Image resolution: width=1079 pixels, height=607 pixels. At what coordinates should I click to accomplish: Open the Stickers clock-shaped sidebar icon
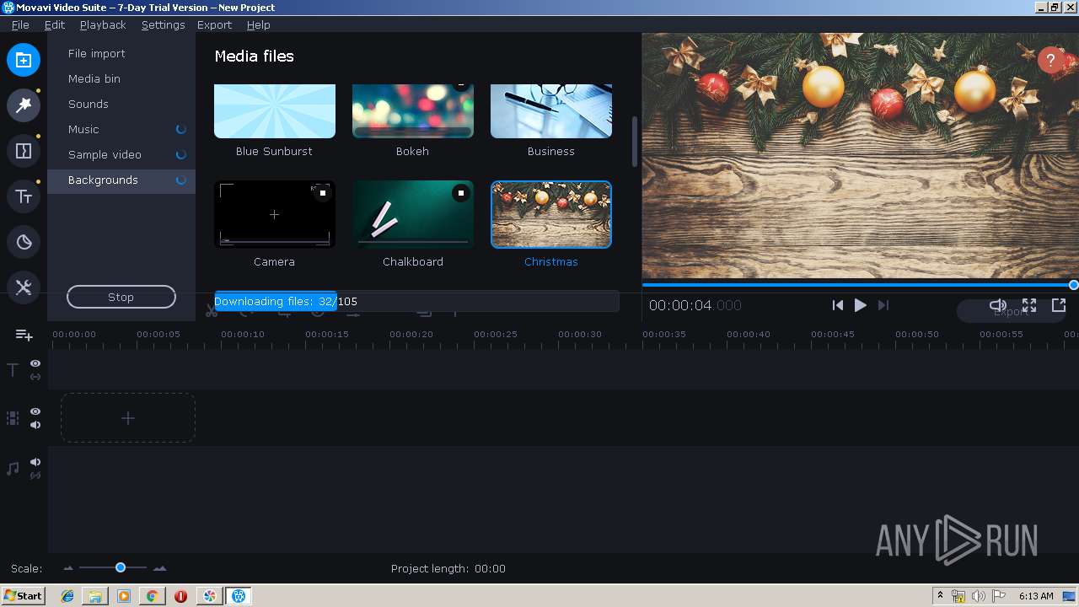24,242
